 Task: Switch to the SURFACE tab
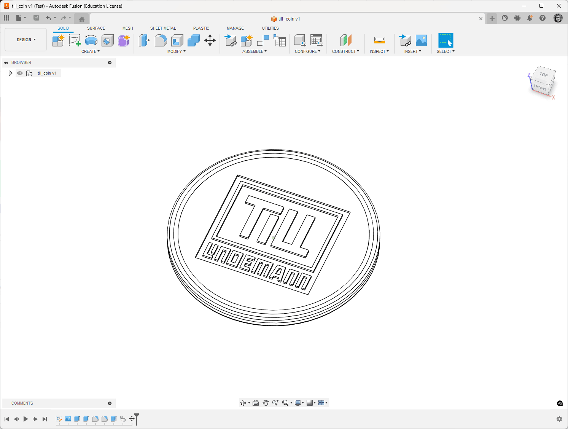coord(96,28)
